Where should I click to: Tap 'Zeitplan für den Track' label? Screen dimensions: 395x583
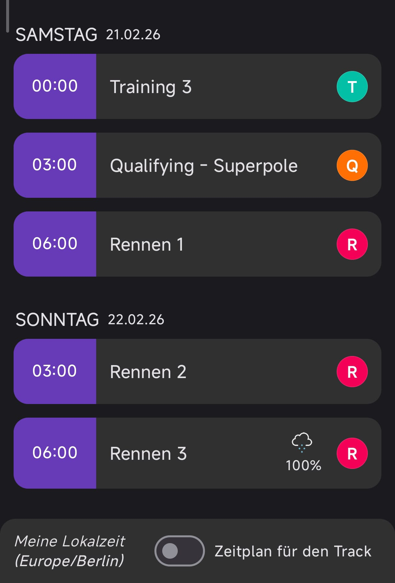click(293, 551)
